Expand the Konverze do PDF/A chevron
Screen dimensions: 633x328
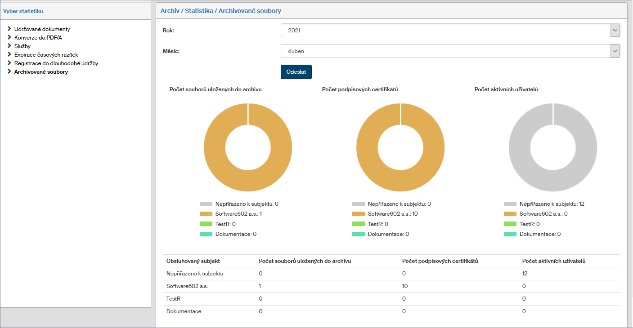coord(9,37)
